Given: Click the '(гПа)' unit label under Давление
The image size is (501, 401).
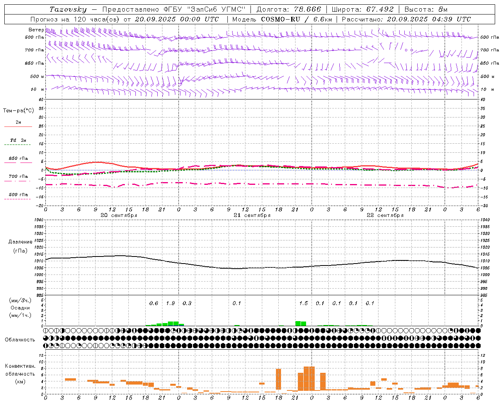Looking at the screenshot, I should (x=20, y=251).
